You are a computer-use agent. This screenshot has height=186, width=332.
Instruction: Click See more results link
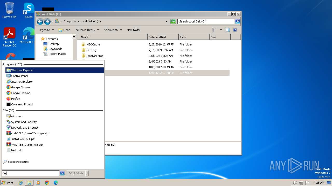[16, 162]
